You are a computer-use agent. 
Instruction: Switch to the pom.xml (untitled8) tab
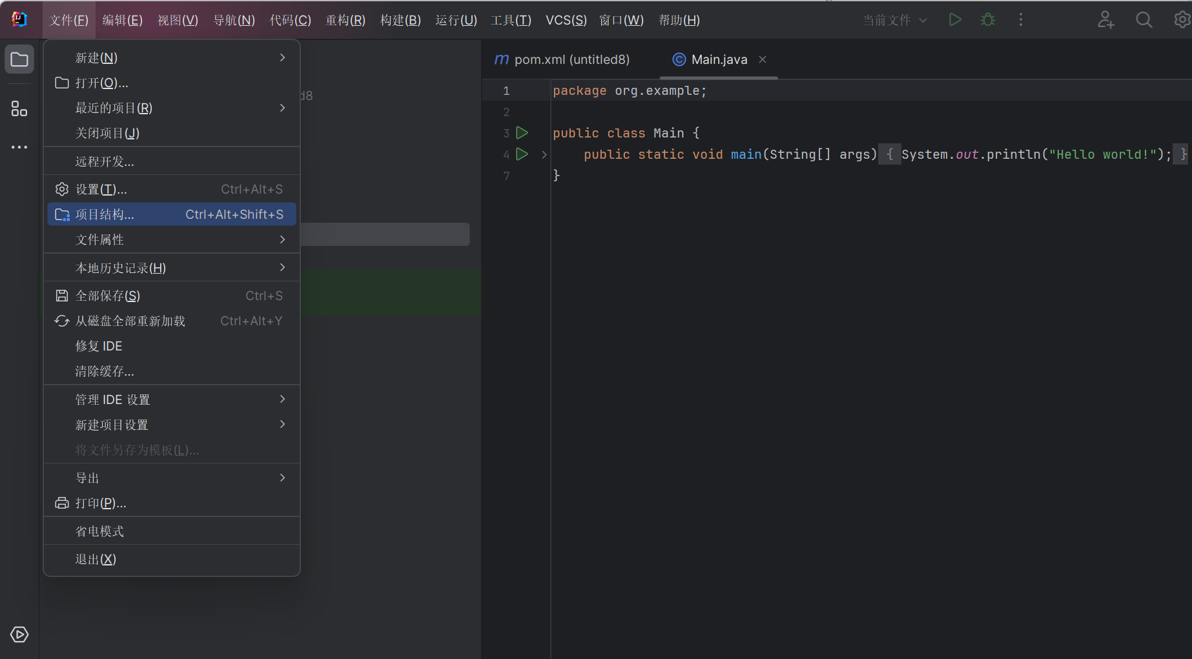562,59
